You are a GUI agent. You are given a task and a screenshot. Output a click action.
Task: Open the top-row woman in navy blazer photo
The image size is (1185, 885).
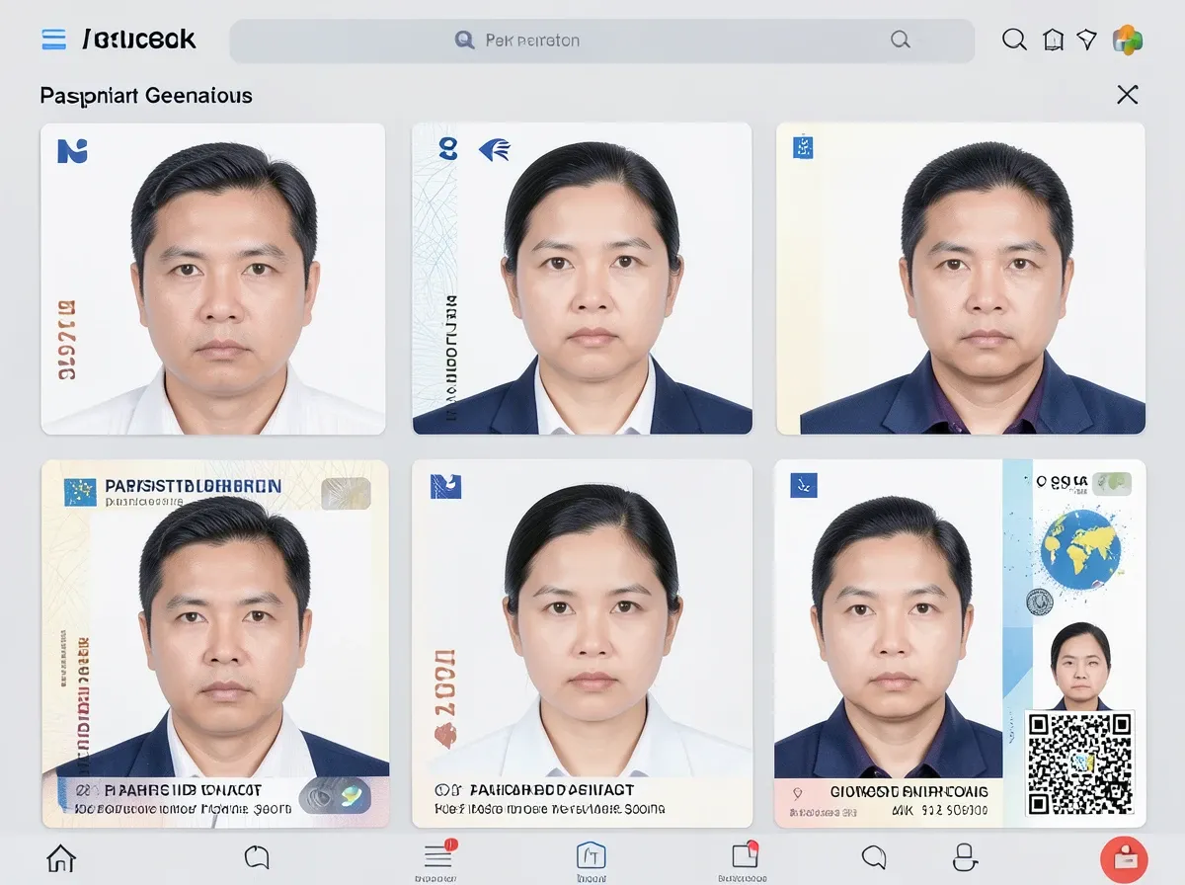click(582, 279)
